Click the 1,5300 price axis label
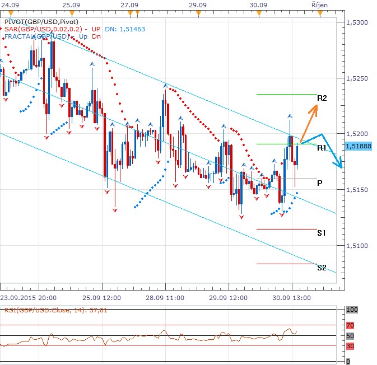Screen dimensions: 377x365 (357, 22)
